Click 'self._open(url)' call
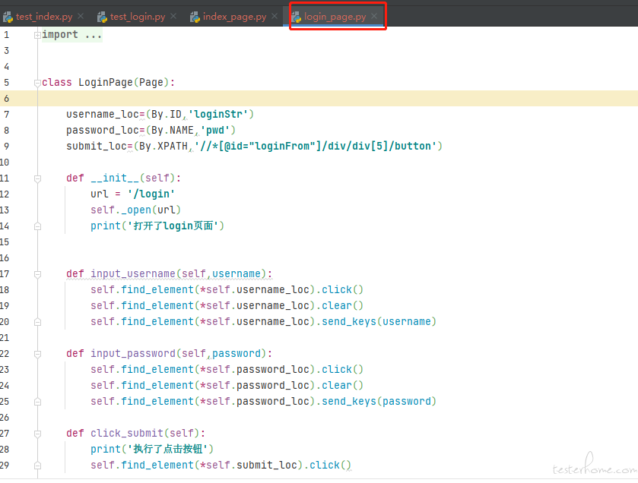This screenshot has height=483, width=638. click(135, 210)
